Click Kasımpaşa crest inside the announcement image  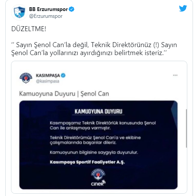tap(98, 174)
